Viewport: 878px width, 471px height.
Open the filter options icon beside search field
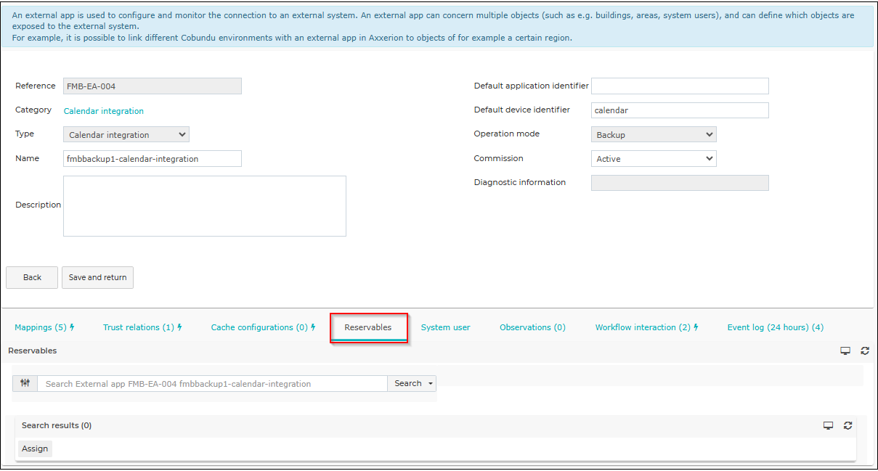[25, 383]
